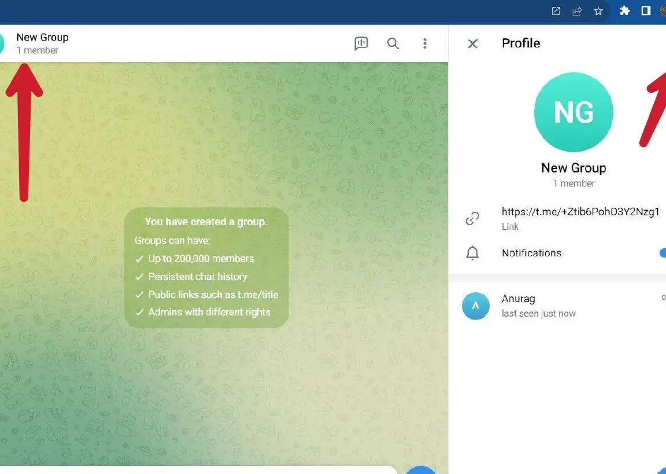Close the Profile panel
This screenshot has height=474, width=666.
click(473, 43)
